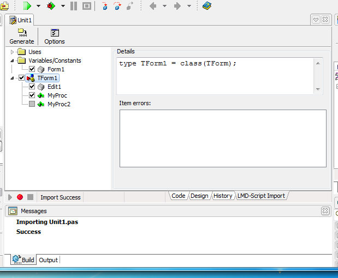Click the green Run button in toolbar
Viewport: 338px width, 278px height.
click(27, 6)
